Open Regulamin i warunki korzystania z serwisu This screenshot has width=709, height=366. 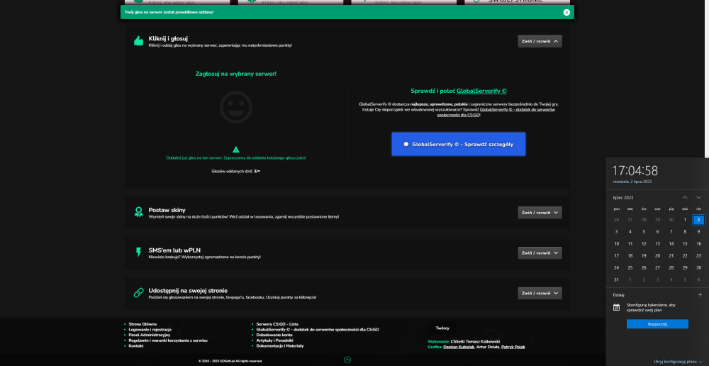tap(168, 340)
